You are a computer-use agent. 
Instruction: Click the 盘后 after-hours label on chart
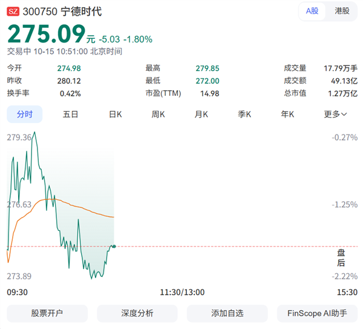[x=341, y=258]
